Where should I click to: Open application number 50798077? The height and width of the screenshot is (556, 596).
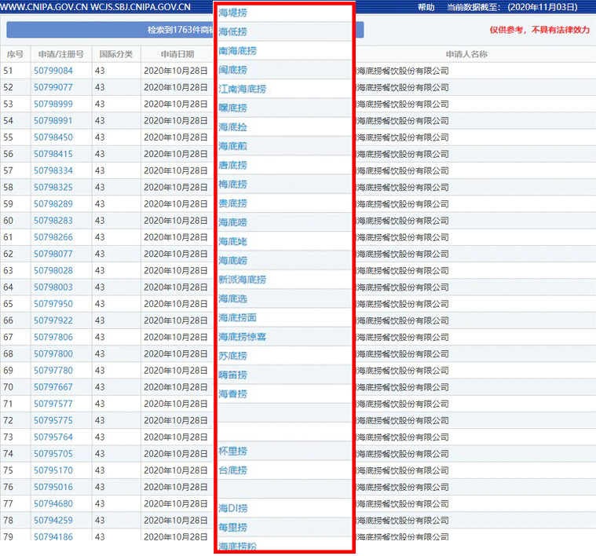point(53,254)
